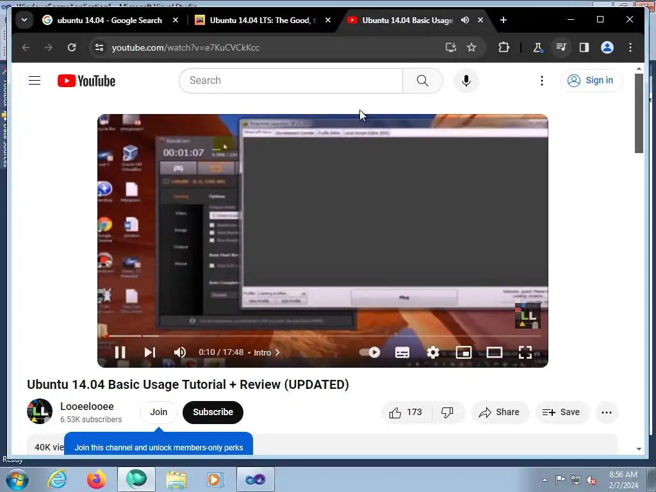Subscribe to Looeelooee channel
This screenshot has height=492, width=656.
(213, 413)
